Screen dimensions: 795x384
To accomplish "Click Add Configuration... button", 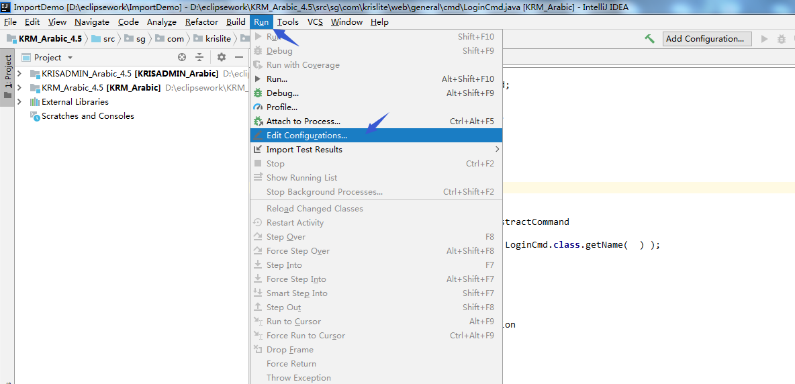I will click(x=707, y=39).
